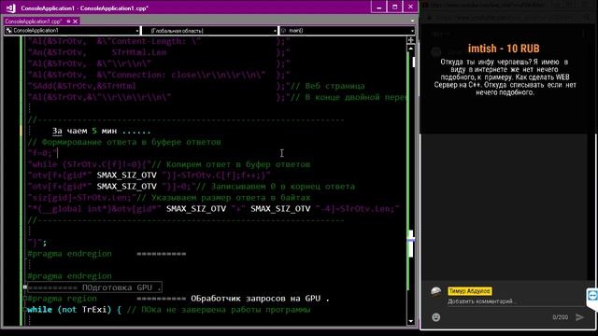Click the editor scrollbar down arrow
Screen dimensions: 598x336
[x=411, y=321]
